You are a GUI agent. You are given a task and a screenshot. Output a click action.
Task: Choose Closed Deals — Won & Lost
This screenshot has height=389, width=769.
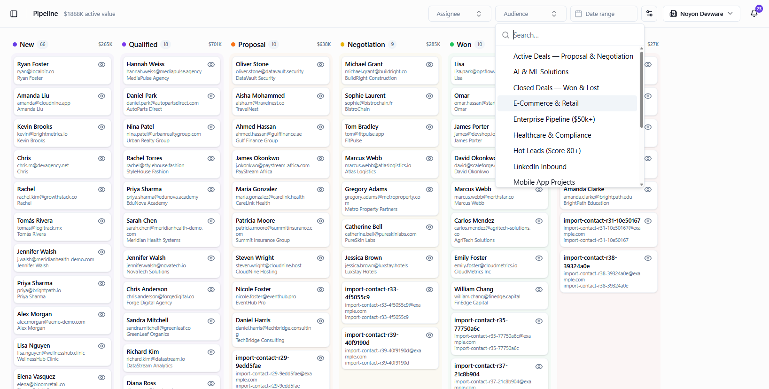pos(567,88)
